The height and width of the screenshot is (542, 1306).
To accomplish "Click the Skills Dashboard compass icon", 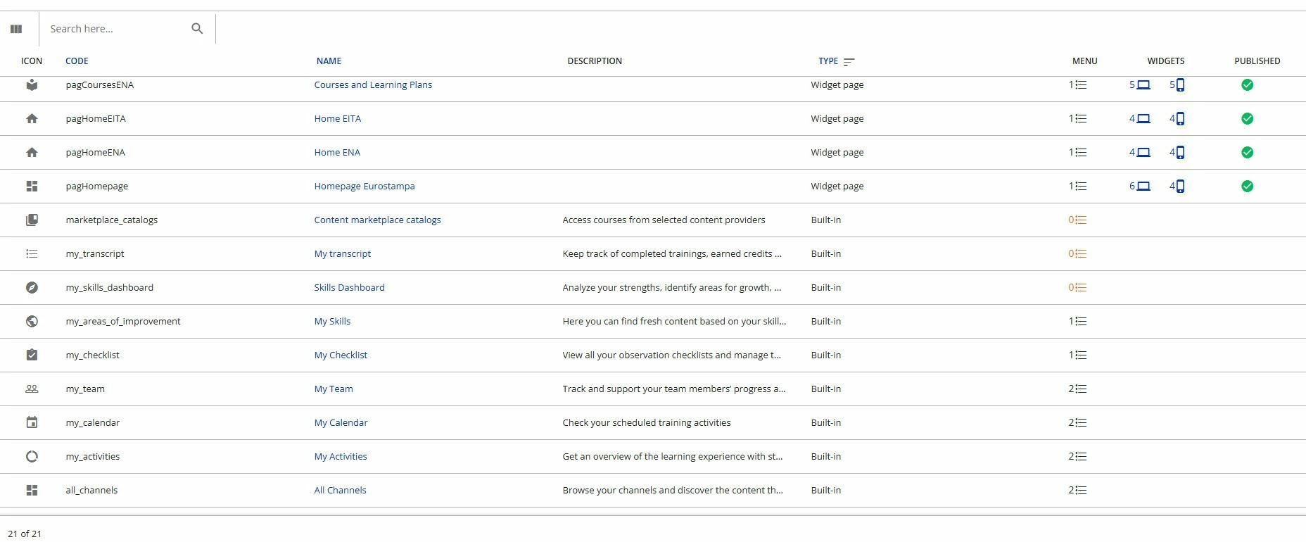I will pos(32,287).
